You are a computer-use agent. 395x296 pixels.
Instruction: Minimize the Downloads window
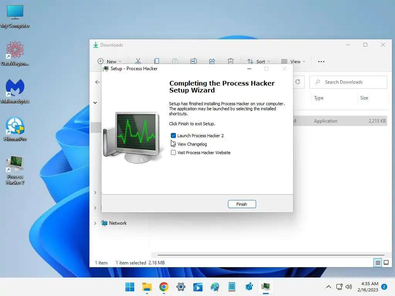point(348,45)
